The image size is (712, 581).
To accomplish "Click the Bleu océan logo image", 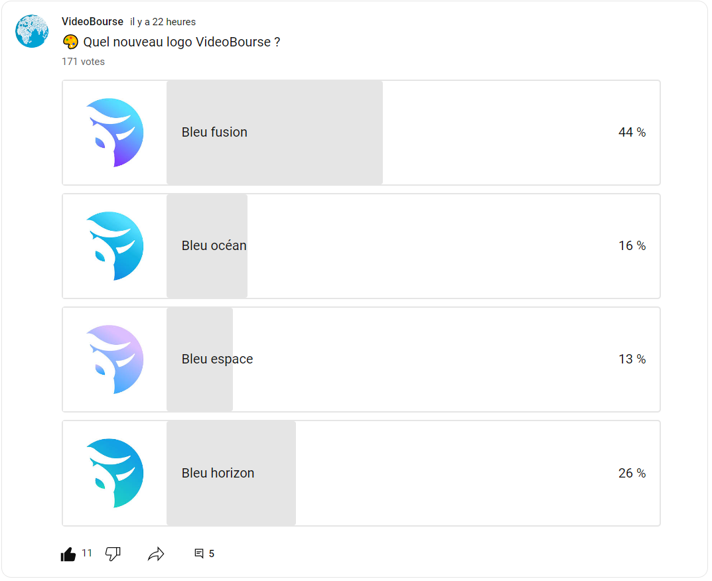I will click(115, 246).
